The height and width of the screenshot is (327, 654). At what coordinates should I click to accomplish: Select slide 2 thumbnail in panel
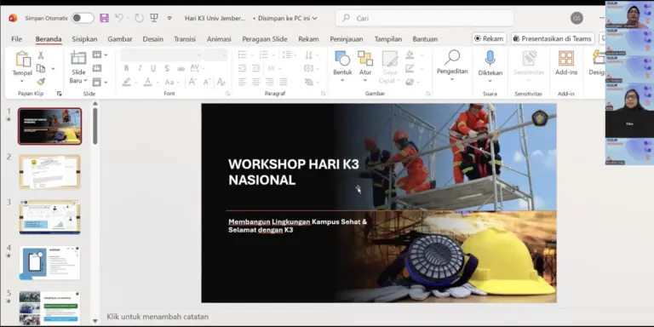[x=49, y=171]
